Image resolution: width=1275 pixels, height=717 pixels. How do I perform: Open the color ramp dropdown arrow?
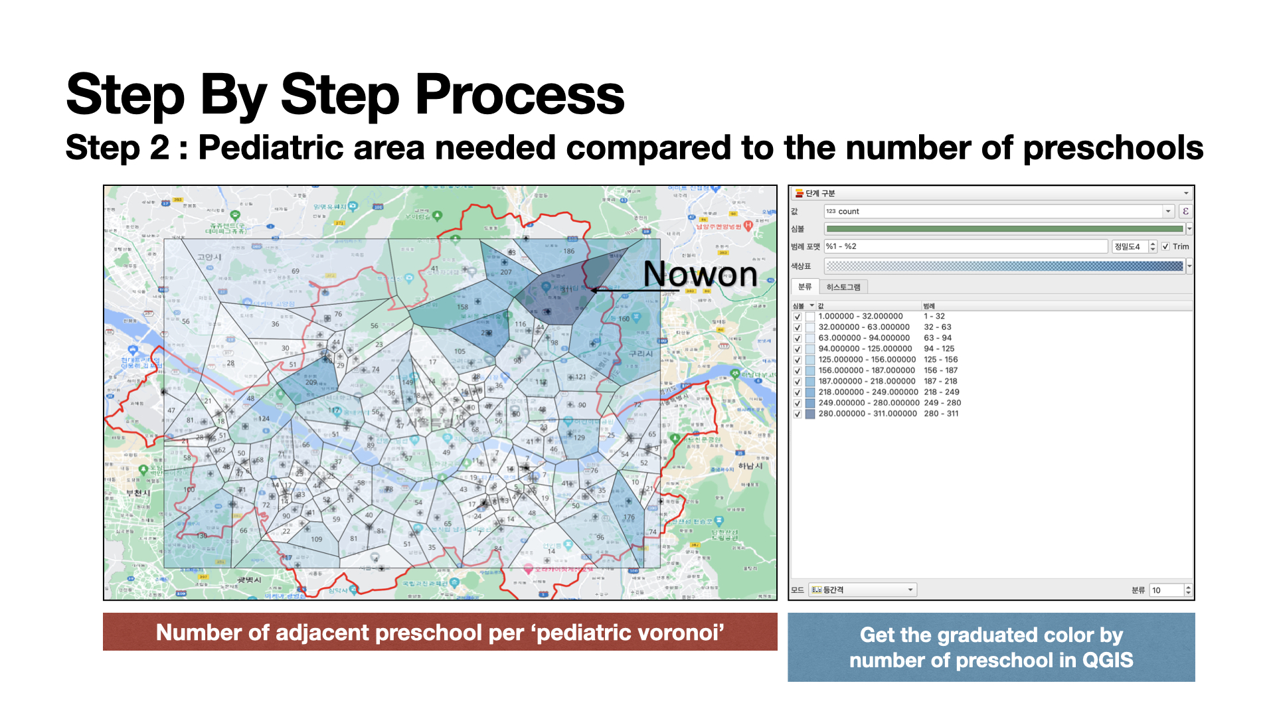point(1189,266)
